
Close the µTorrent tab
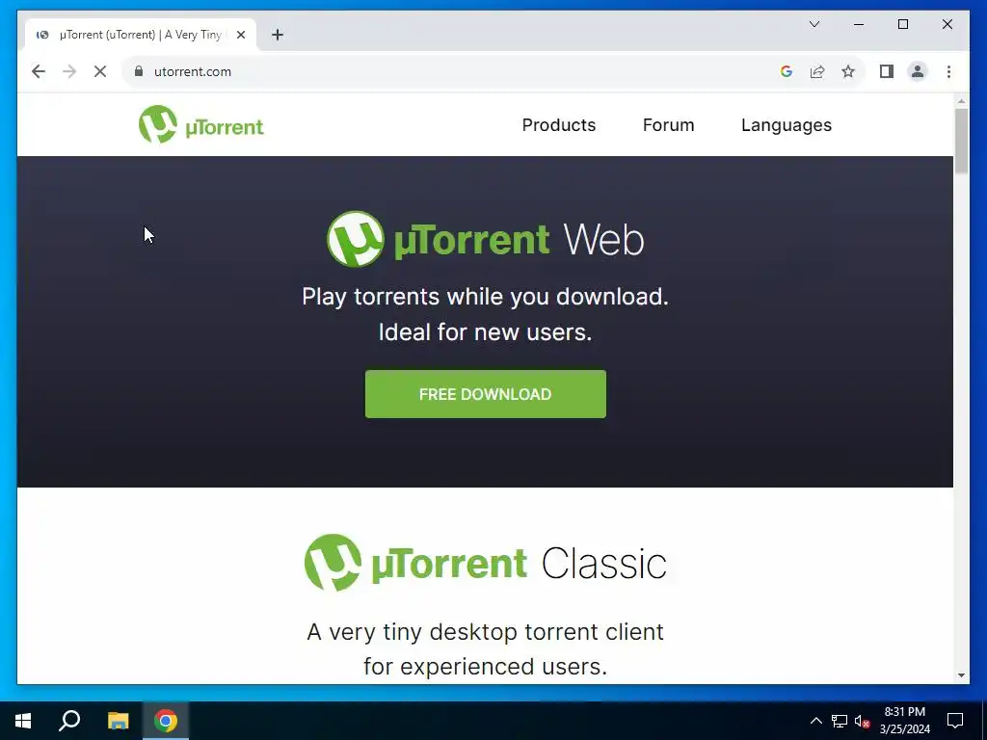point(240,35)
